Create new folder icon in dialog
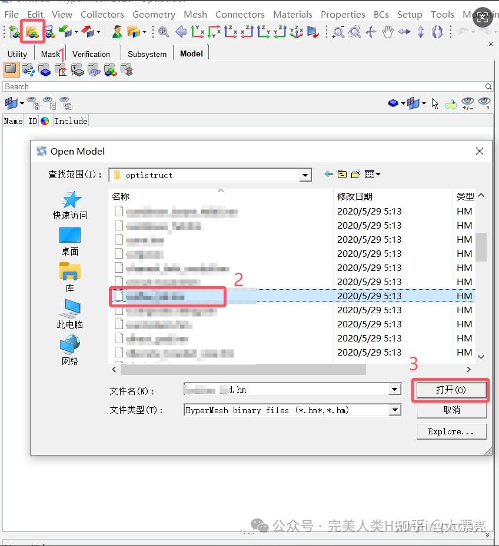Viewport: 499px width, 546px height. click(355, 174)
